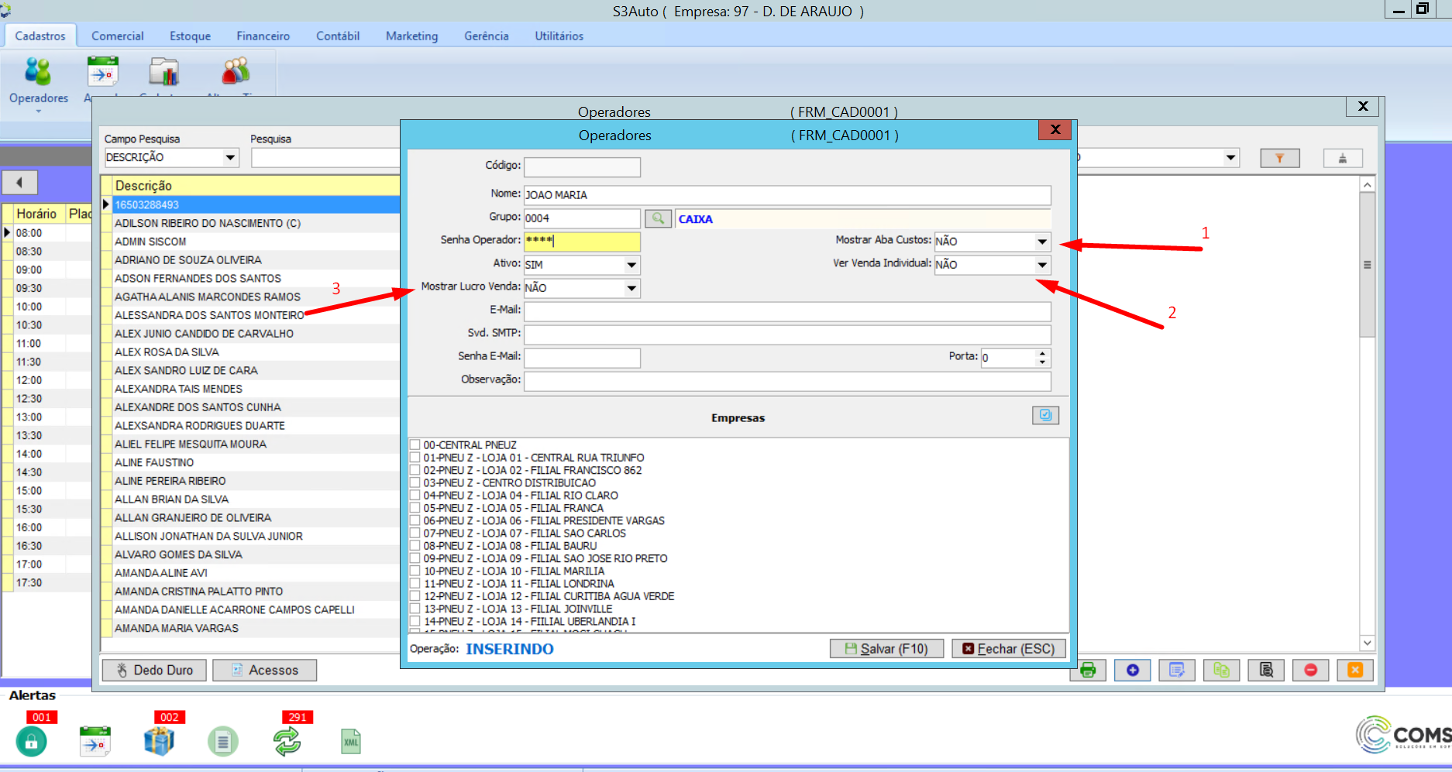Click the blue plus add-record icon
1452x772 pixels.
click(x=1132, y=670)
